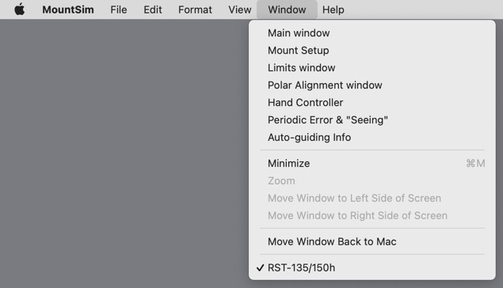The height and width of the screenshot is (288, 503).
Task: Collapse the open Window menu
Action: pos(287,9)
